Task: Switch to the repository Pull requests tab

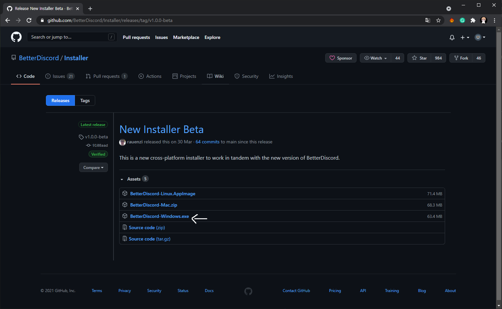Action: click(x=107, y=76)
